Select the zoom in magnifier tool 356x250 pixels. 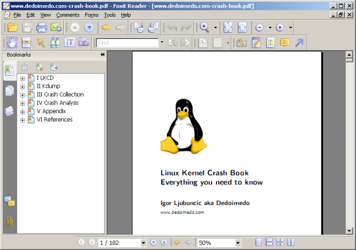205,27
